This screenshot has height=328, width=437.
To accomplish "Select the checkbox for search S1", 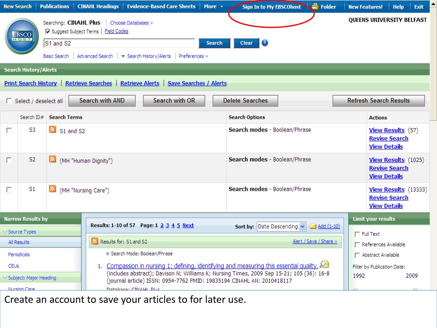I will [9, 190].
